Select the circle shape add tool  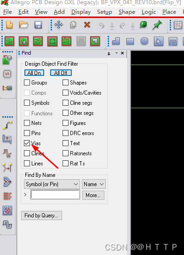click(144, 41)
